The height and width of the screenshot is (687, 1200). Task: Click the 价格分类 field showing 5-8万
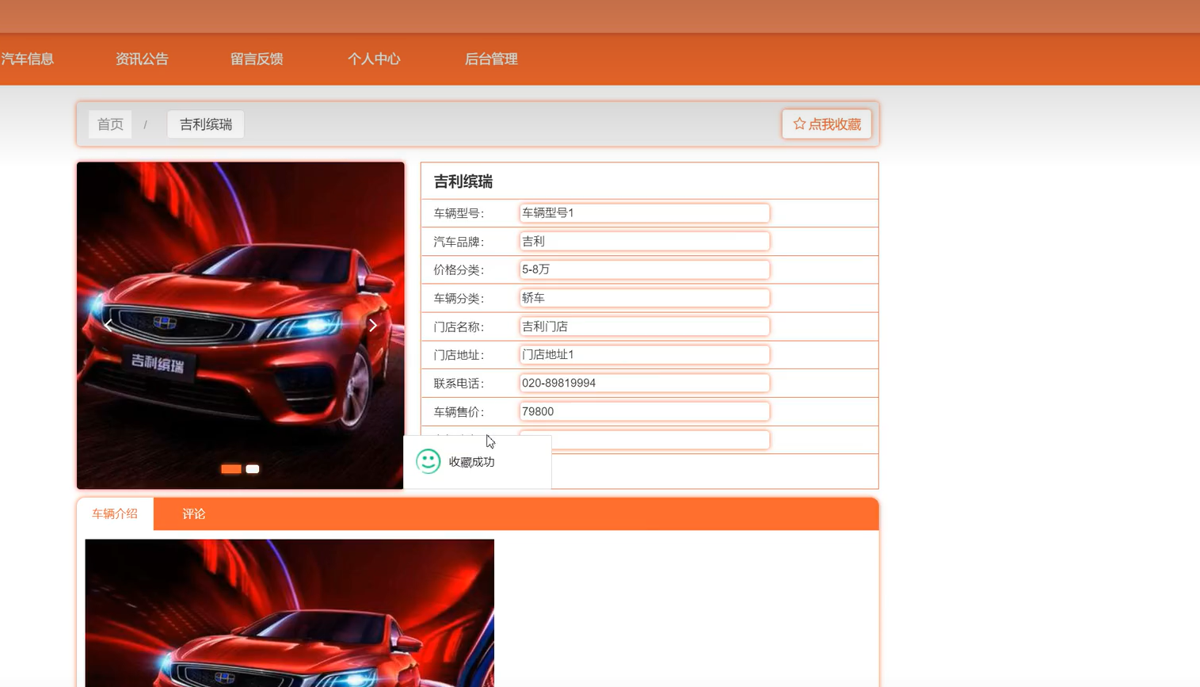[644, 269]
